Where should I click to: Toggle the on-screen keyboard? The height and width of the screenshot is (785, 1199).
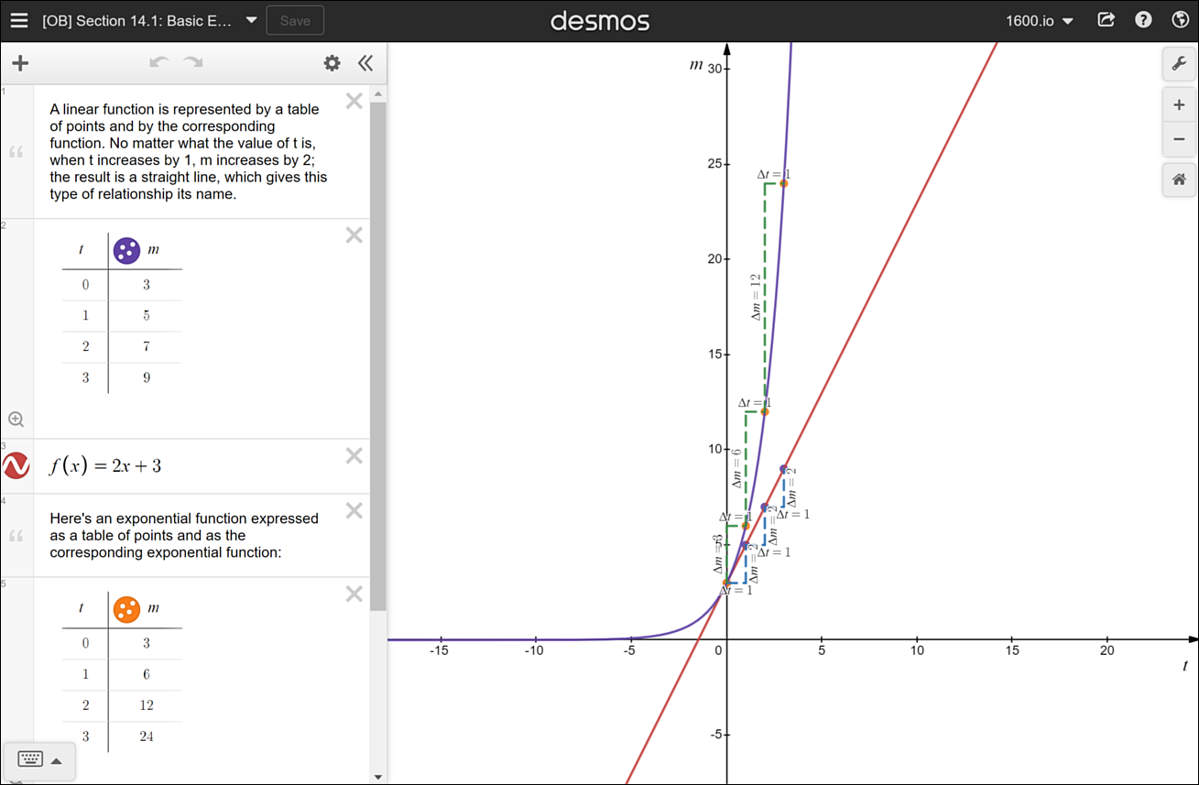29,760
